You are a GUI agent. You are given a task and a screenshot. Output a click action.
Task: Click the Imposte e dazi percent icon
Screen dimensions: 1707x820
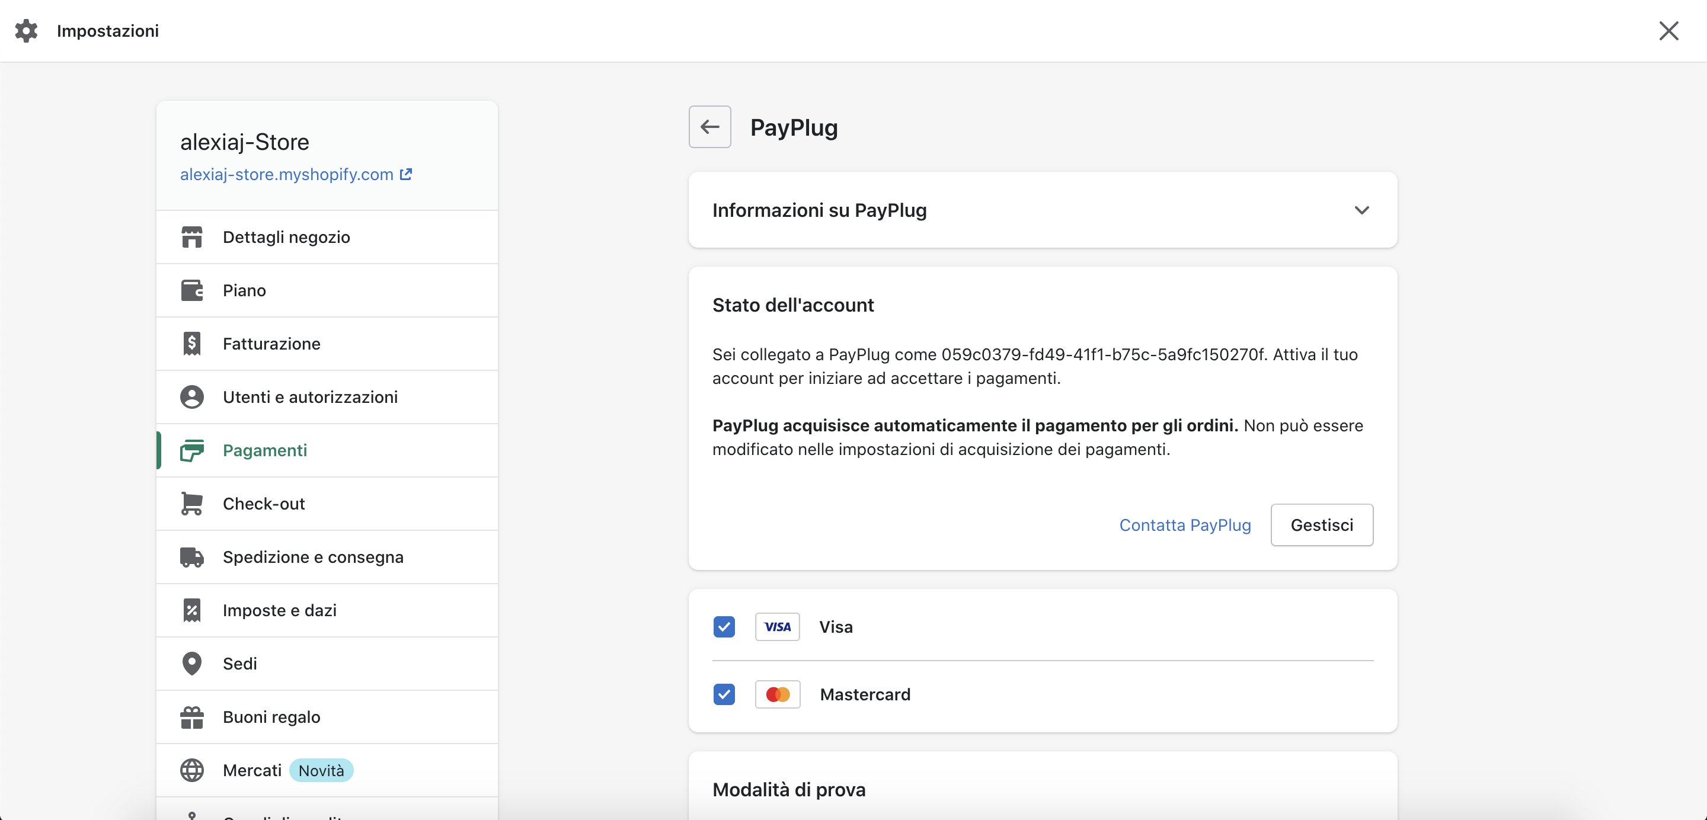pos(192,610)
